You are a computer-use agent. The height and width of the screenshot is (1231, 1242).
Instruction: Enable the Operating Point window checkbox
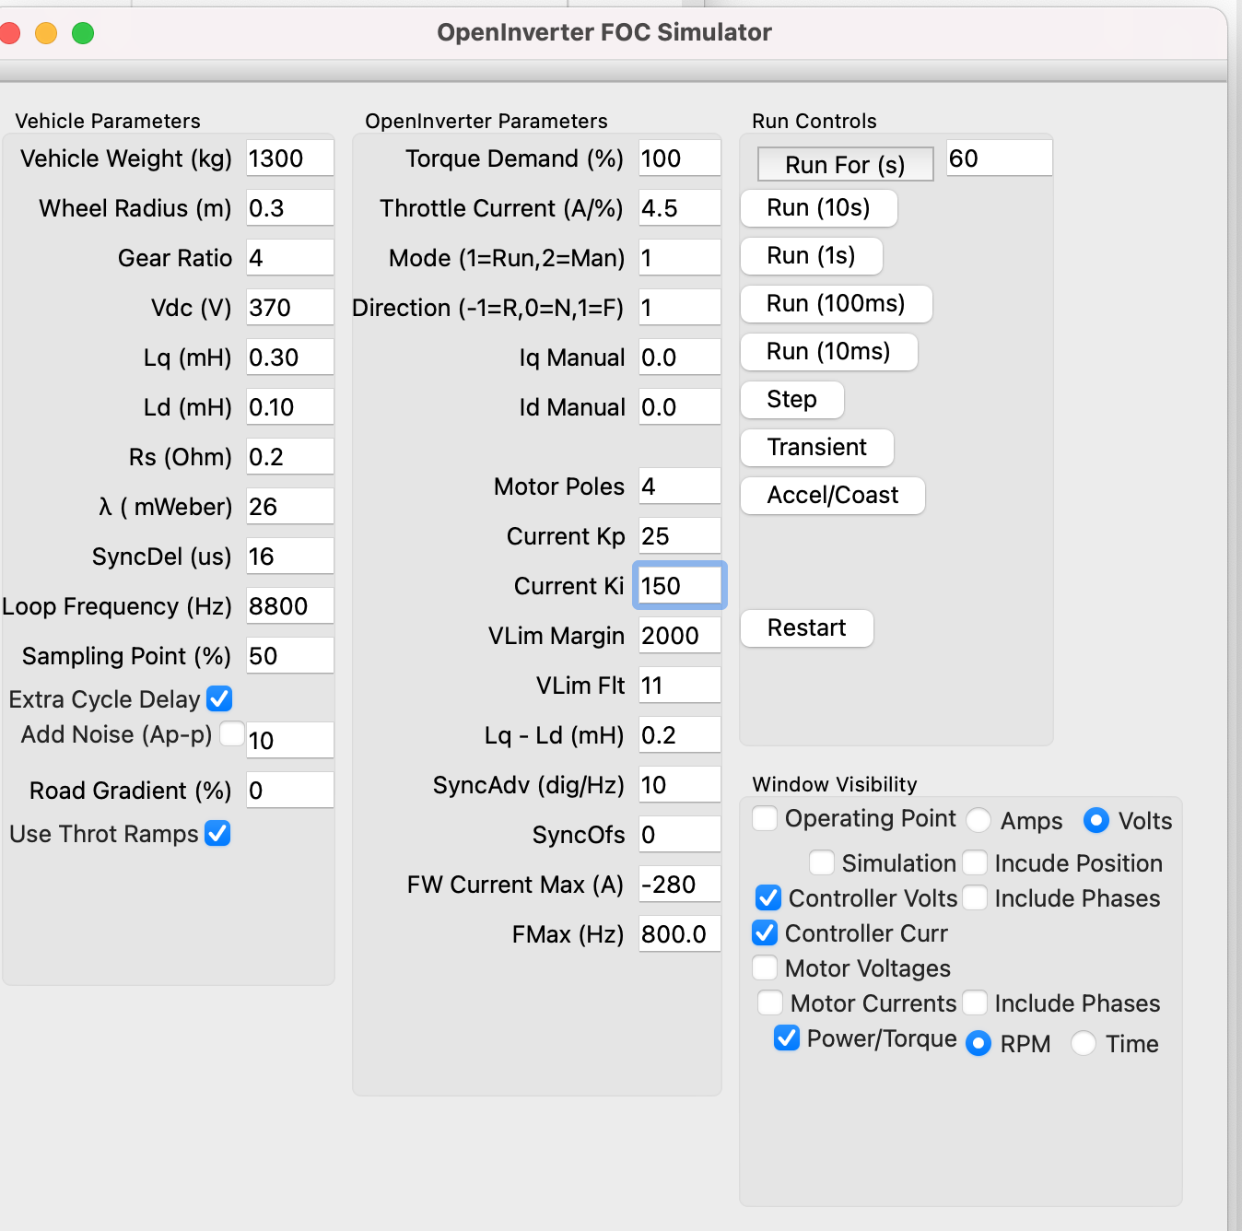coord(766,818)
